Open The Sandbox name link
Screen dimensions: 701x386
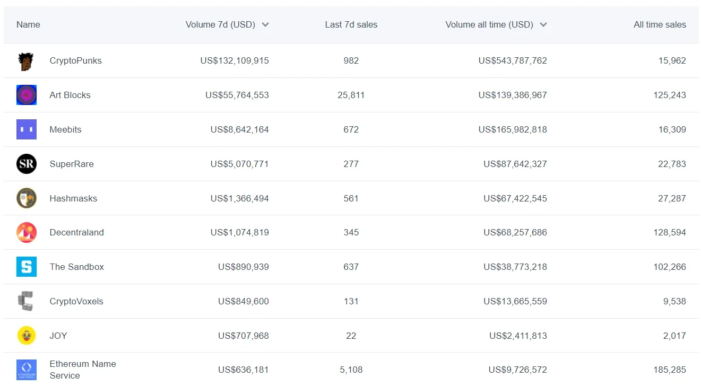tap(76, 267)
